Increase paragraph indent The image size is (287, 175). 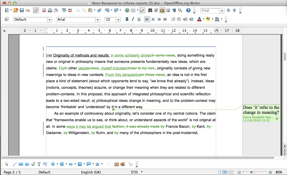point(191,19)
